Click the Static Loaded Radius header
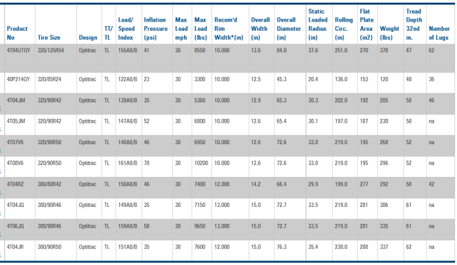Image resolution: width=457 pixels, height=265 pixels. (318, 24)
